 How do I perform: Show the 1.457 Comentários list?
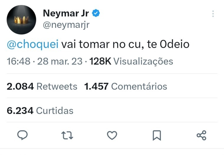click(126, 86)
